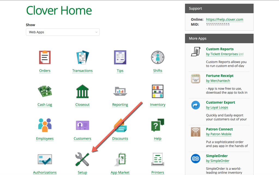Open the Employees people icon
Viewport: 279px width, 175px height.
pos(45,125)
